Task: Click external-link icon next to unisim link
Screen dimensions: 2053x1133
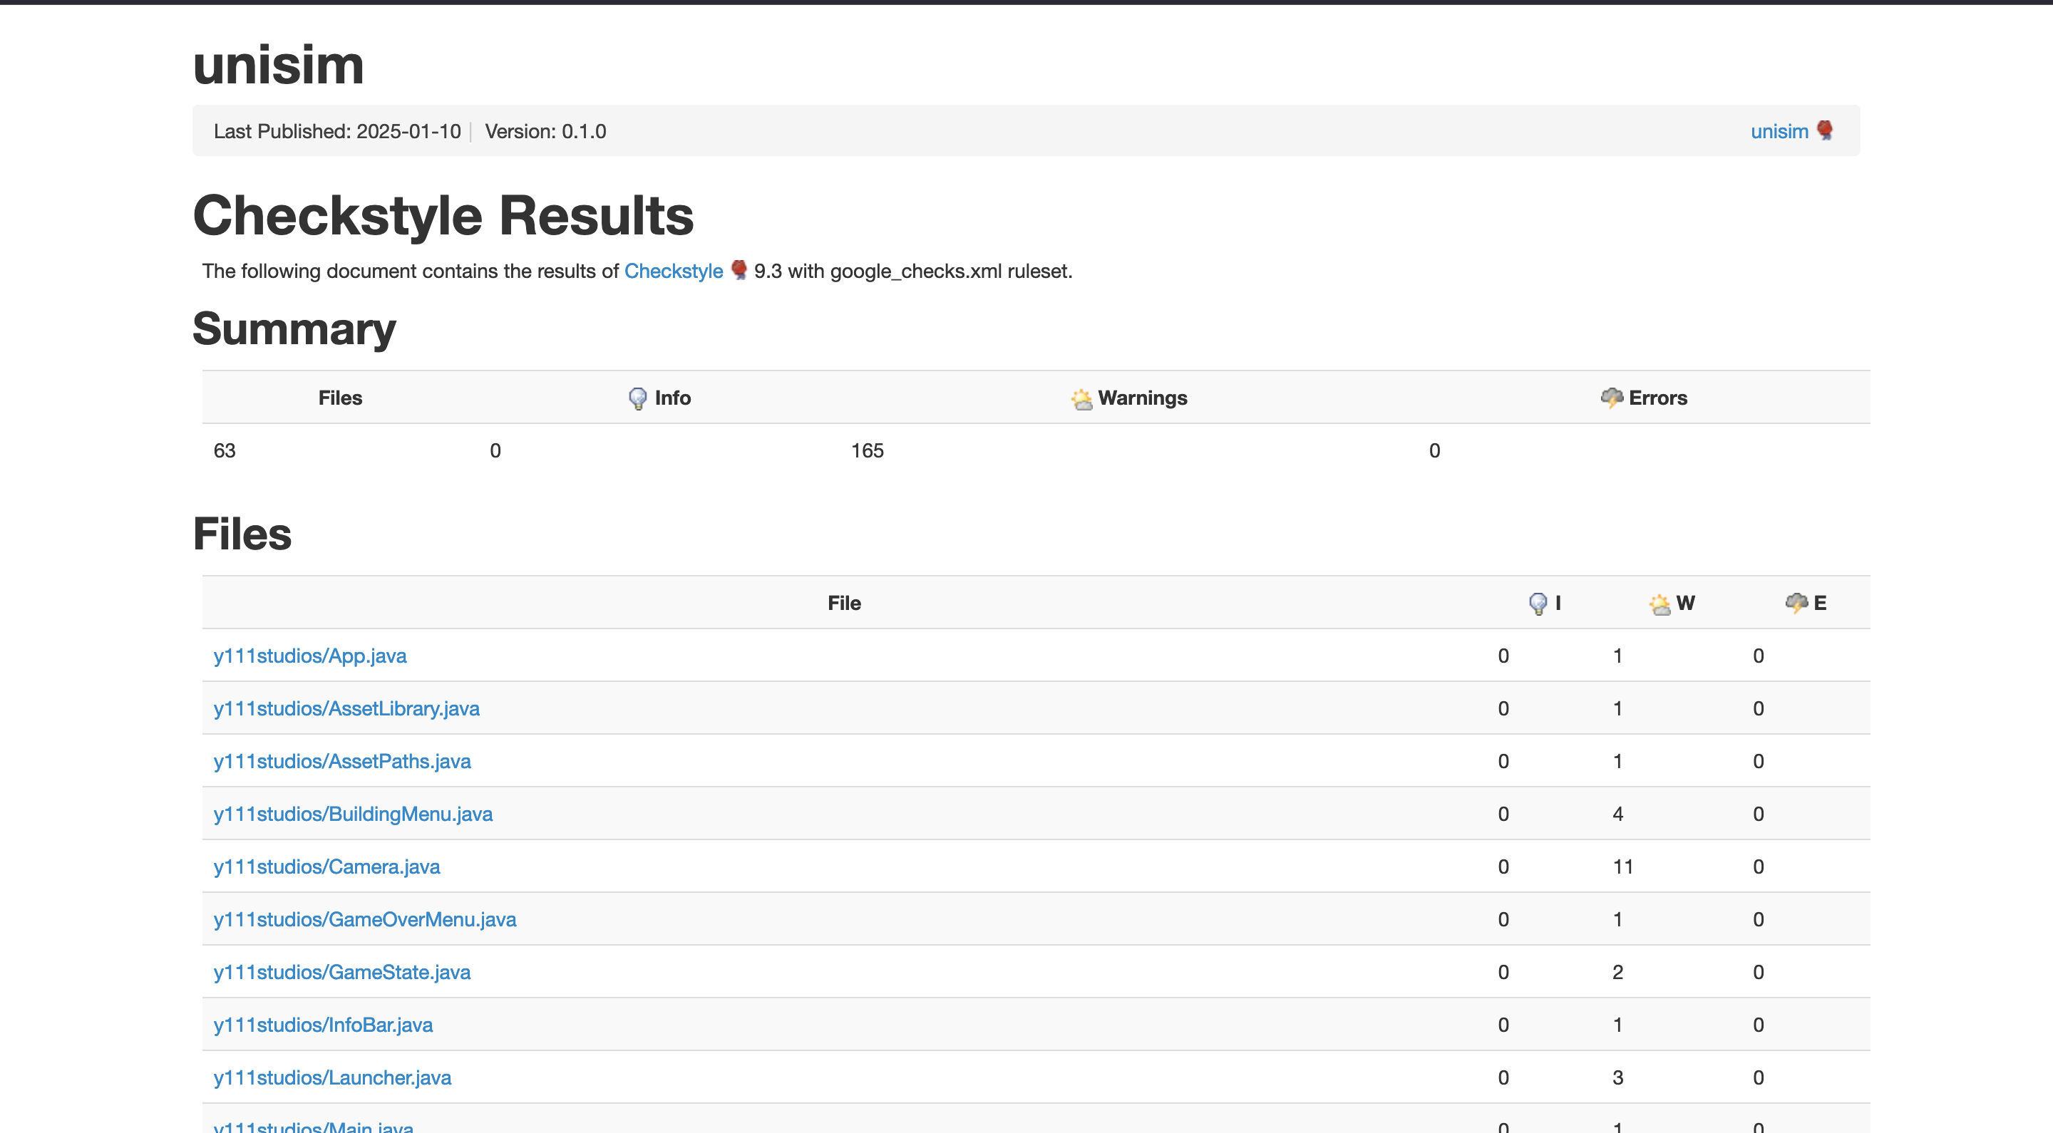Action: [x=1824, y=130]
